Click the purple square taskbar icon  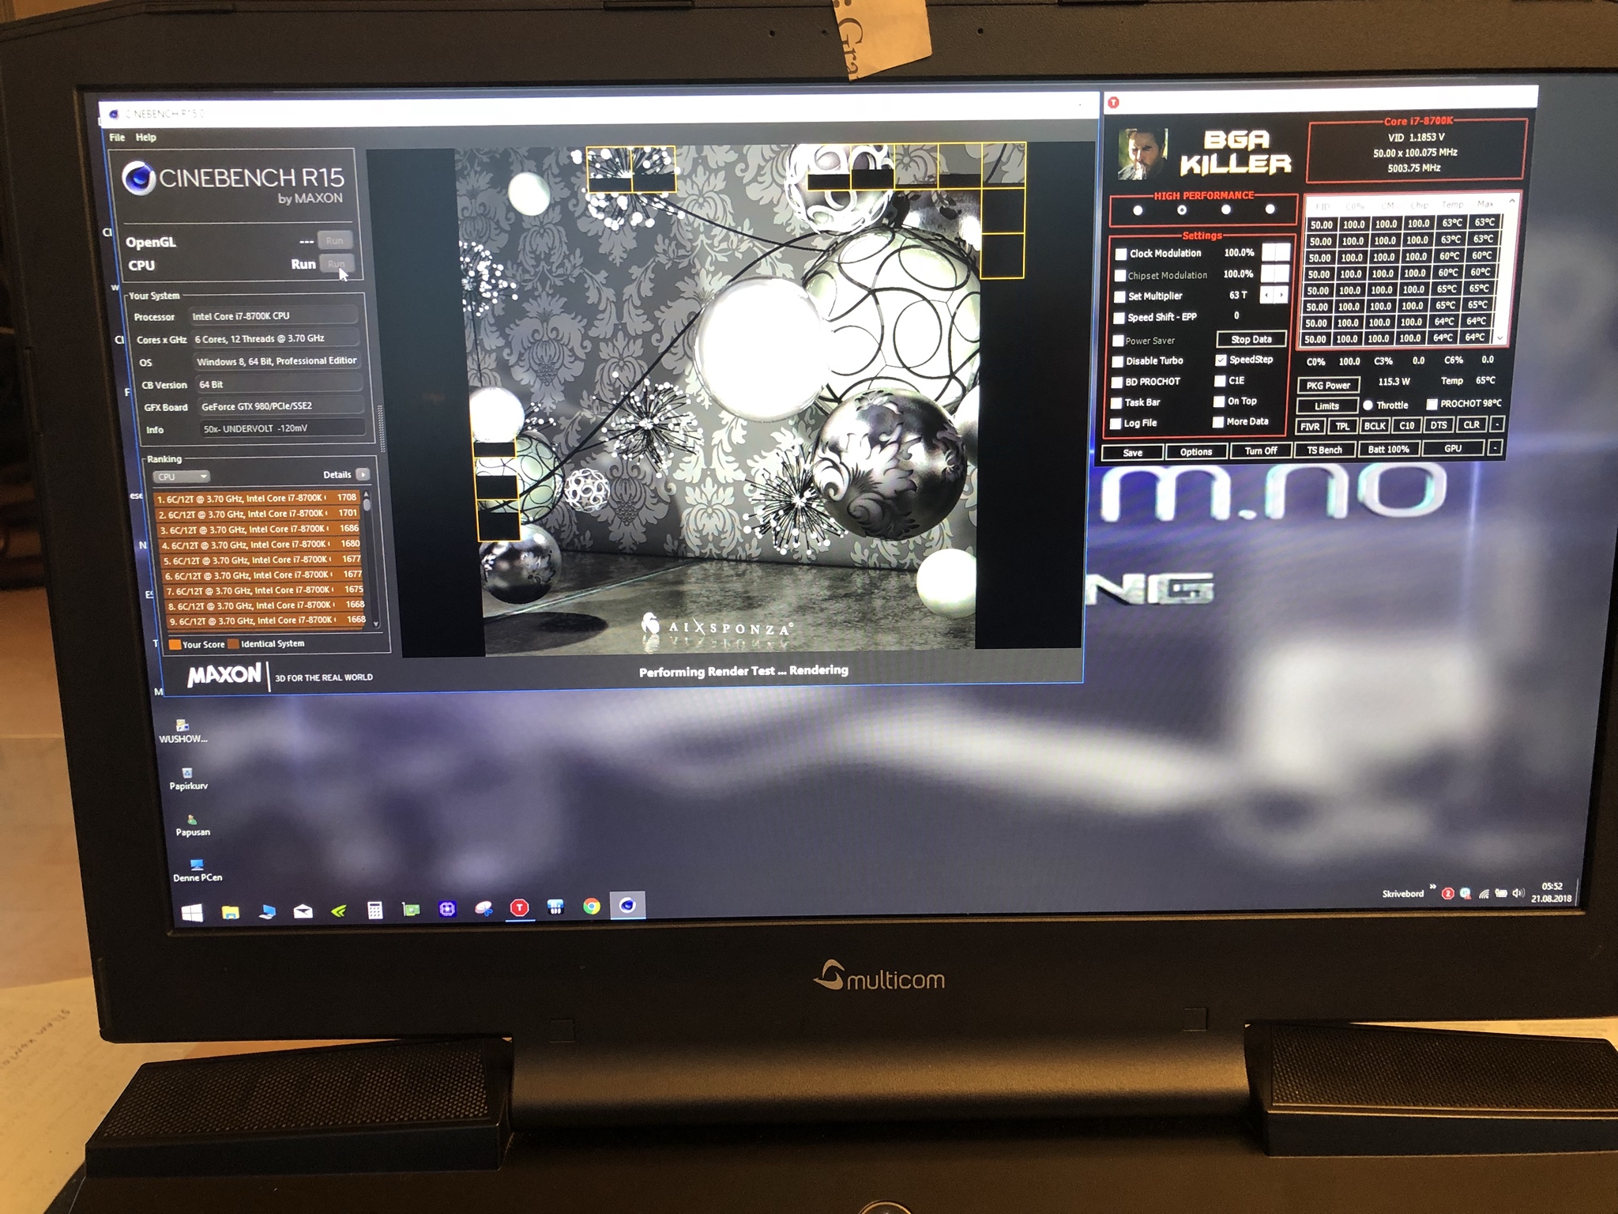[x=447, y=909]
